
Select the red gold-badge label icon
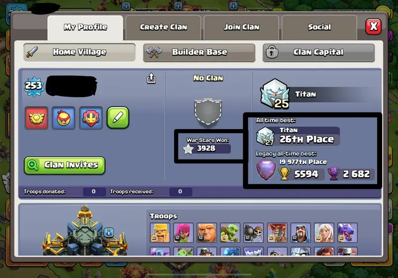click(36, 118)
